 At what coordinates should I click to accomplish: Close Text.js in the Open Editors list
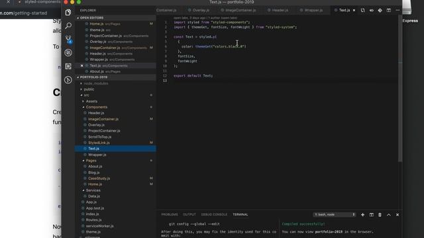click(x=81, y=65)
